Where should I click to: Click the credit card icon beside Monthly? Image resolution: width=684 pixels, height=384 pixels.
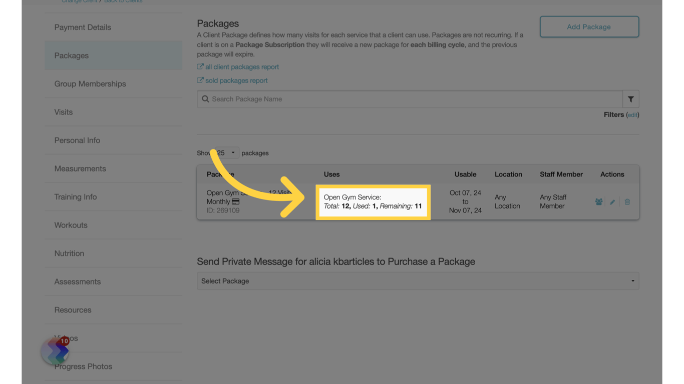pyautogui.click(x=235, y=201)
